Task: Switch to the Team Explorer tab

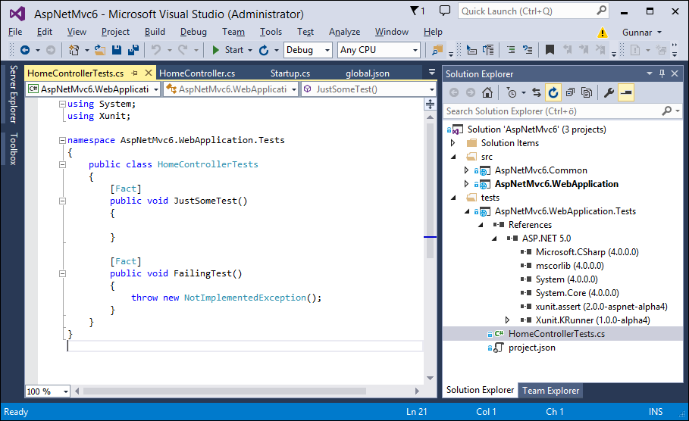Action: tap(550, 391)
